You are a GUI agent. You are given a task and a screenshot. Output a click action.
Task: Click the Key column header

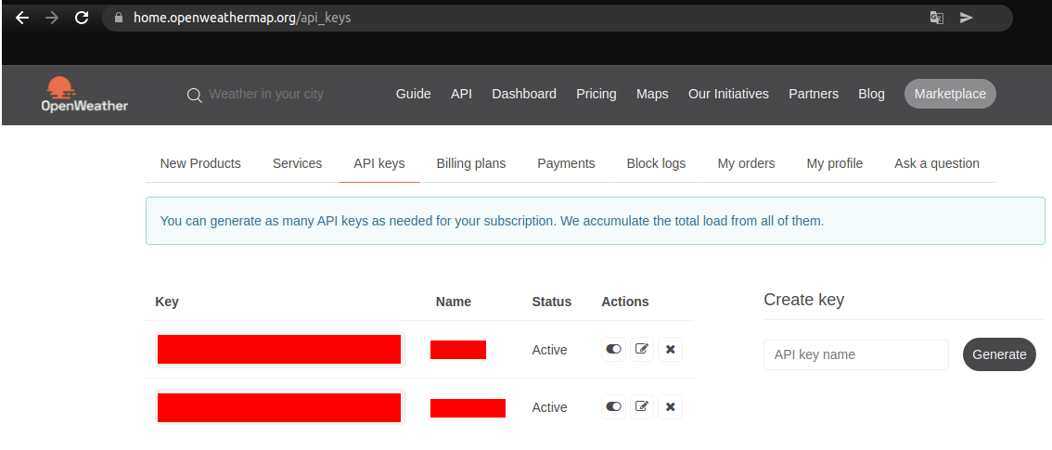(167, 302)
